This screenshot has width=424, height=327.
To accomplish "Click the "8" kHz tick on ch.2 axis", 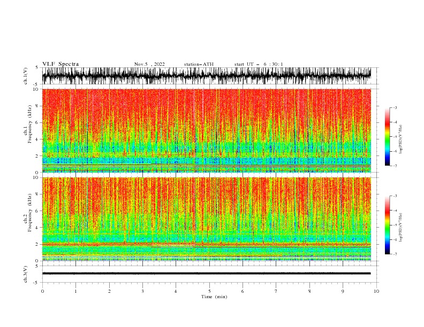I will [x=37, y=194].
